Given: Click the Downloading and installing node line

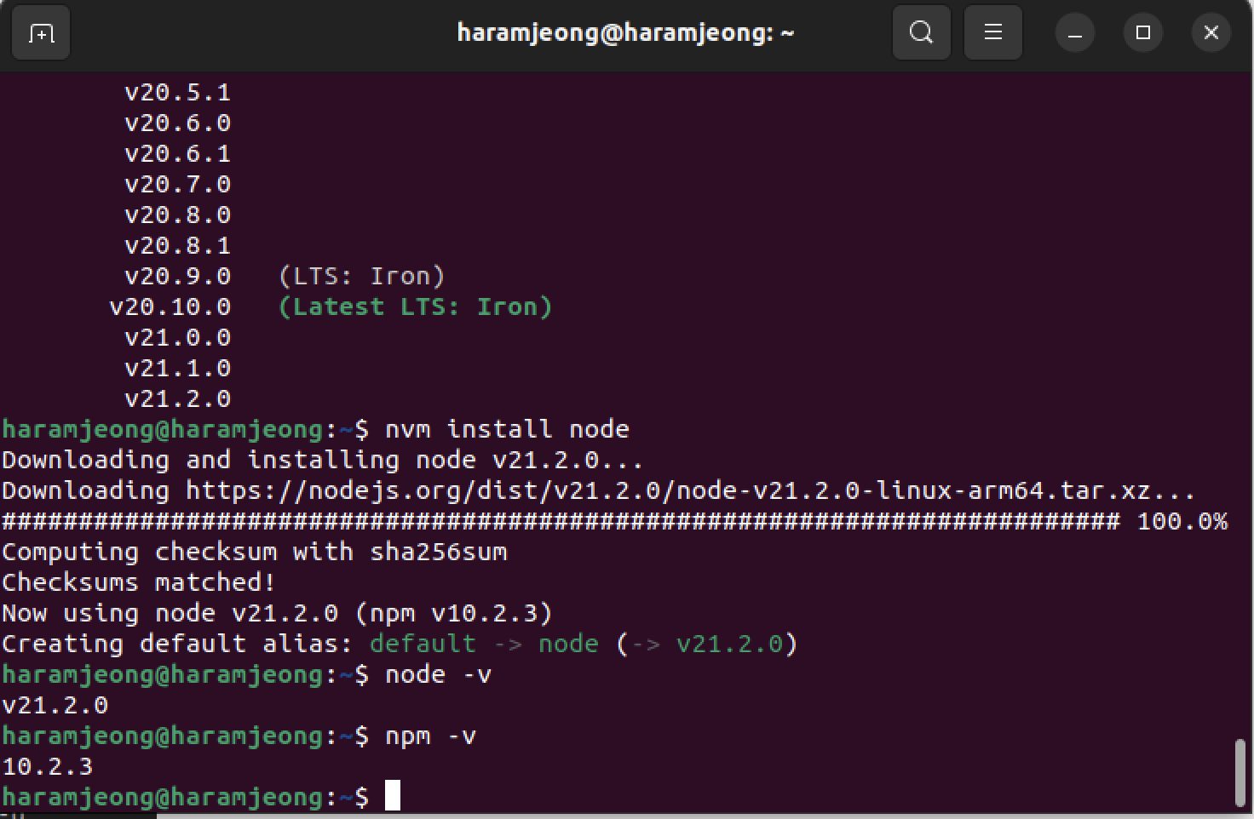Looking at the screenshot, I should [x=322, y=460].
